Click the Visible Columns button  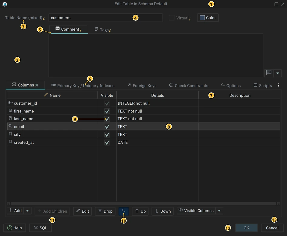[x=196, y=211]
